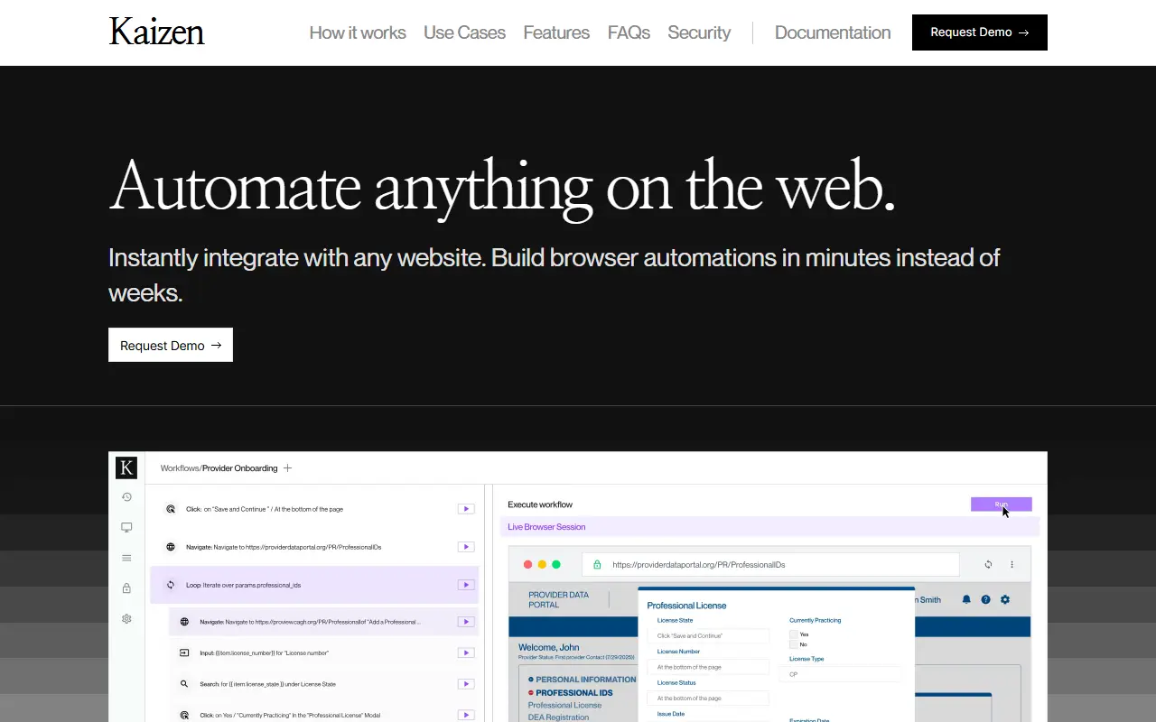Select Features in the top navigation
The image size is (1156, 722).
pos(556,32)
